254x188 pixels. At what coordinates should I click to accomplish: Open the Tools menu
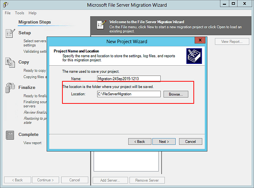coord(20,13)
